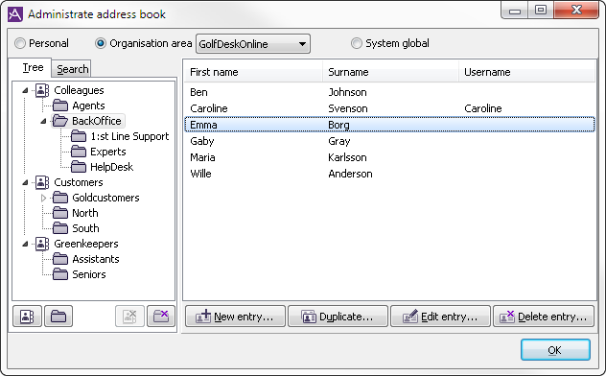606x376 pixels.
Task: Click the Seniors folder icon
Action: tap(60, 274)
